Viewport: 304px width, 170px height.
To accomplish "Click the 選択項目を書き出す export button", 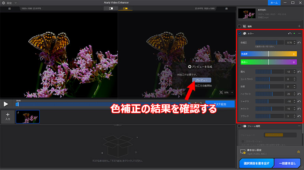I will (256, 164).
